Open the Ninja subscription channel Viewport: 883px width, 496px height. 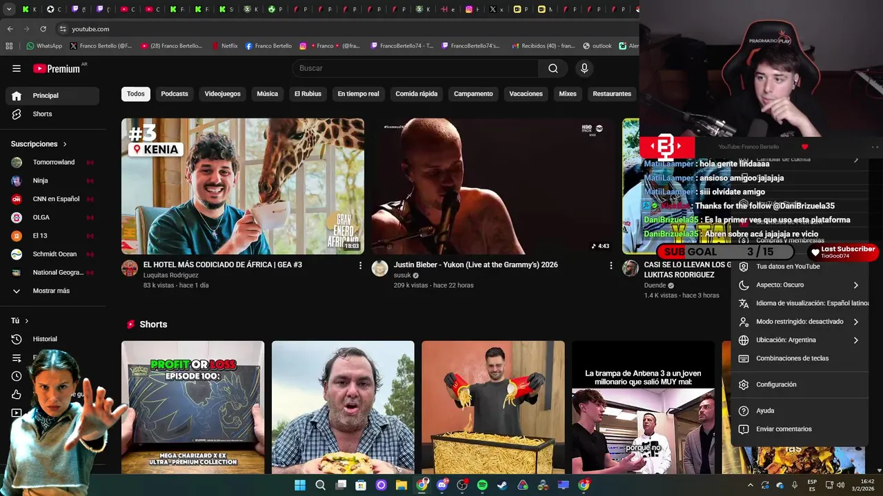click(52, 180)
